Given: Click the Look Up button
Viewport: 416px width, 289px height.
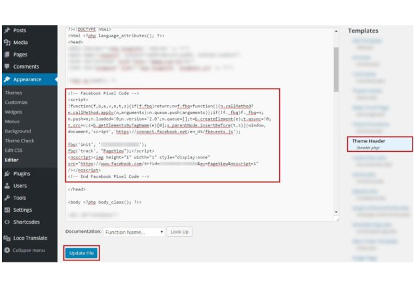Looking at the screenshot, I should pyautogui.click(x=179, y=232).
